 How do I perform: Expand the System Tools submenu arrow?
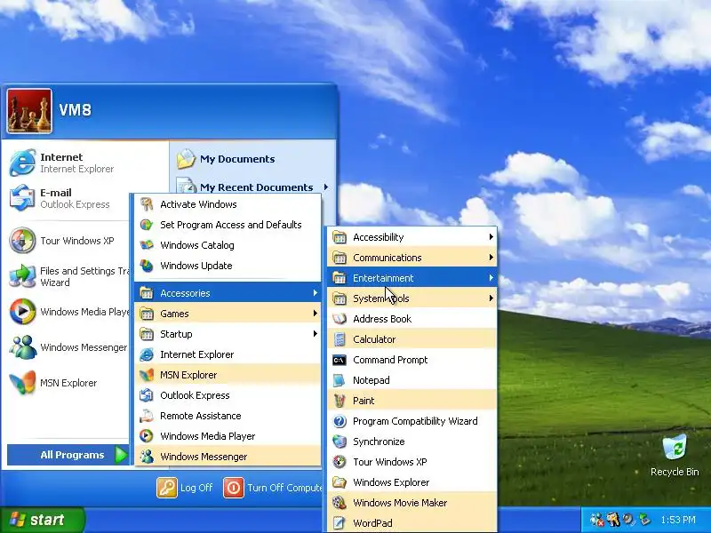pyautogui.click(x=491, y=298)
